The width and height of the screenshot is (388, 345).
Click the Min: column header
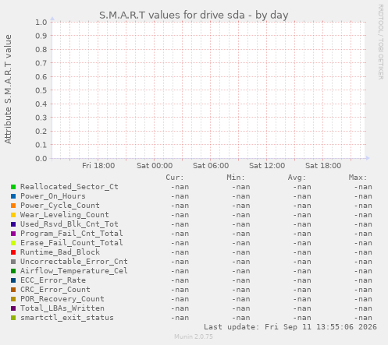coord(236,178)
